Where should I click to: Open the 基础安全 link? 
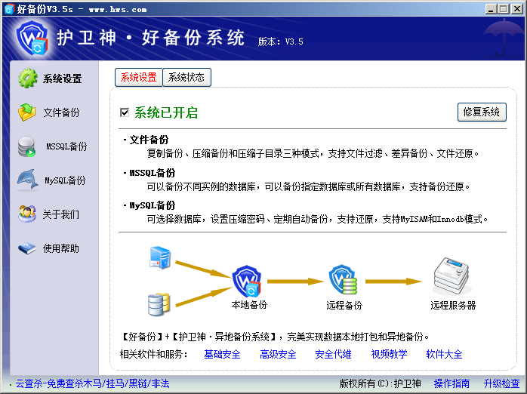tap(222, 354)
